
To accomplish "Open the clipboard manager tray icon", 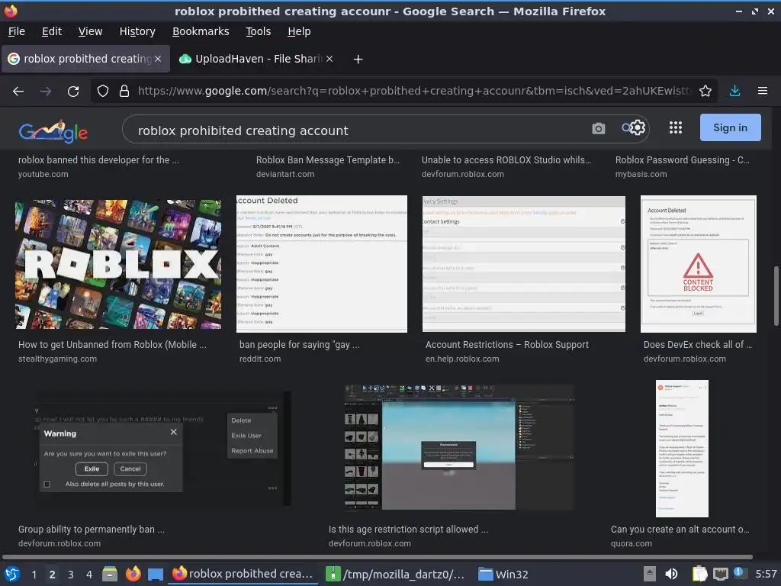I will [x=700, y=574].
